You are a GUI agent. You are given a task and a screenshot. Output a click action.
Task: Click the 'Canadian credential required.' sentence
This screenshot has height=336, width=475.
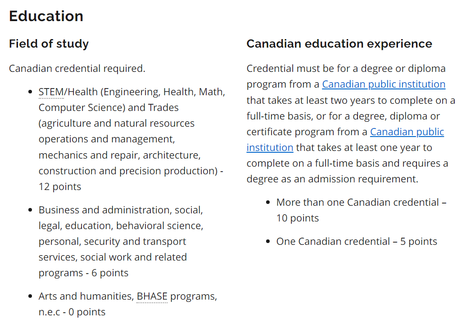(77, 69)
